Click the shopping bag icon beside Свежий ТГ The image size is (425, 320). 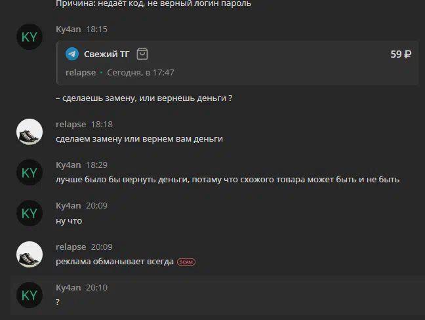click(x=142, y=54)
